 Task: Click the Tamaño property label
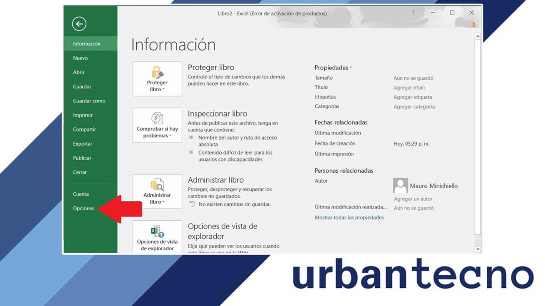[324, 78]
